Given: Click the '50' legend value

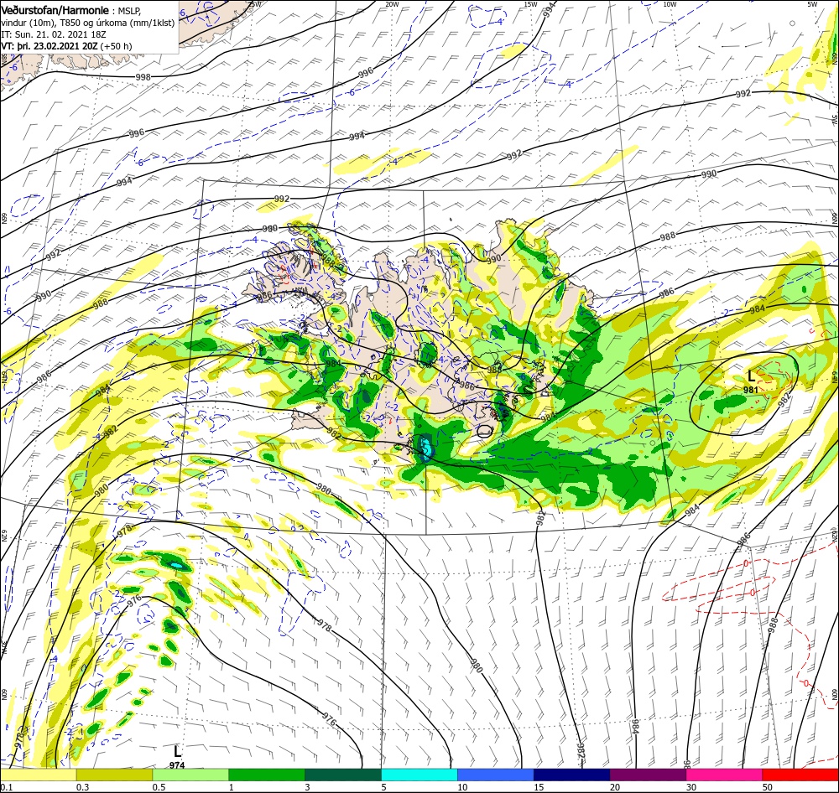Looking at the screenshot, I should [768, 787].
